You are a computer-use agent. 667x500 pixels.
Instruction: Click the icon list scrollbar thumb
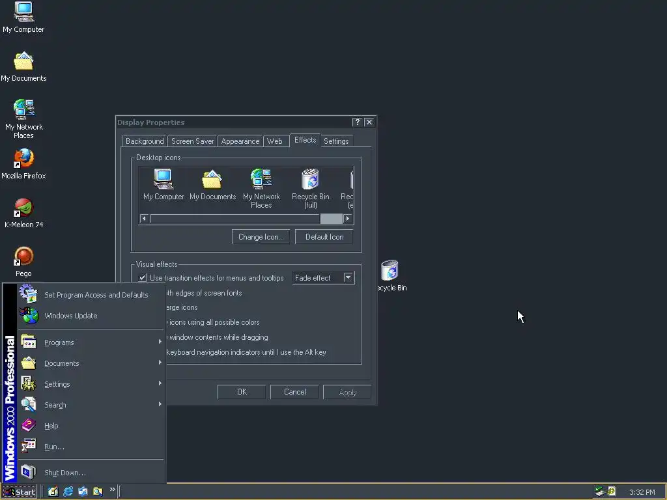[331, 219]
